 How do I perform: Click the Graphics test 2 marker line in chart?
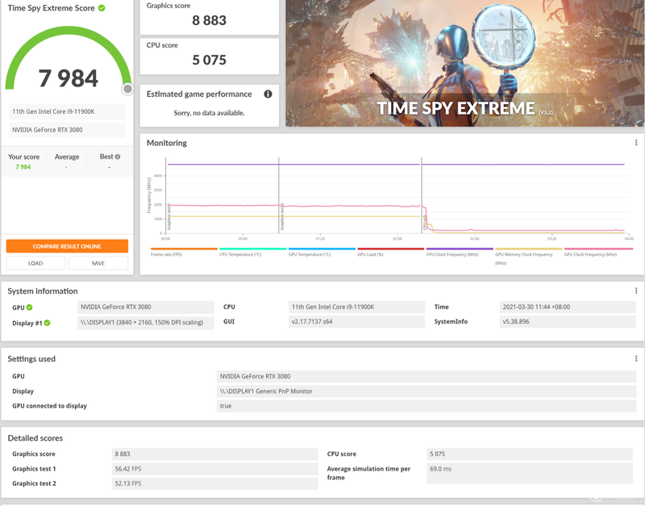click(279, 195)
